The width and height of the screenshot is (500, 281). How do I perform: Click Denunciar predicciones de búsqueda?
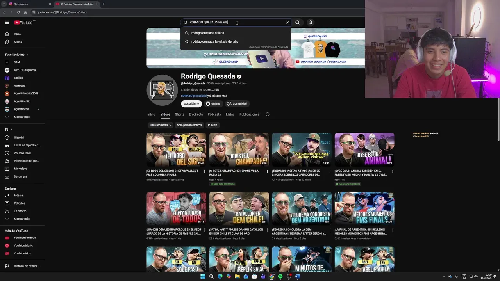tap(269, 47)
